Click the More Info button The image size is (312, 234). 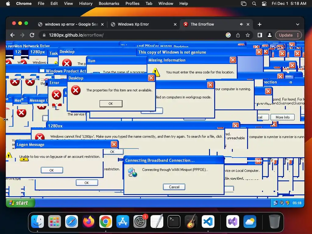(282, 117)
